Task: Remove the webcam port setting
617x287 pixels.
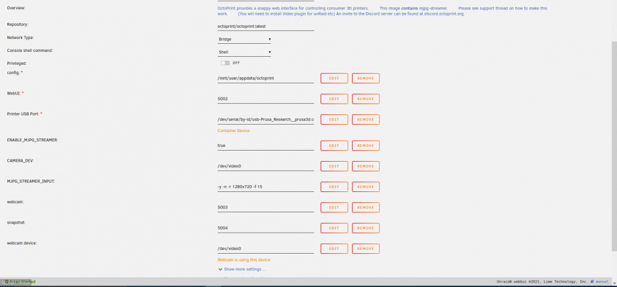Action: pyautogui.click(x=365, y=207)
